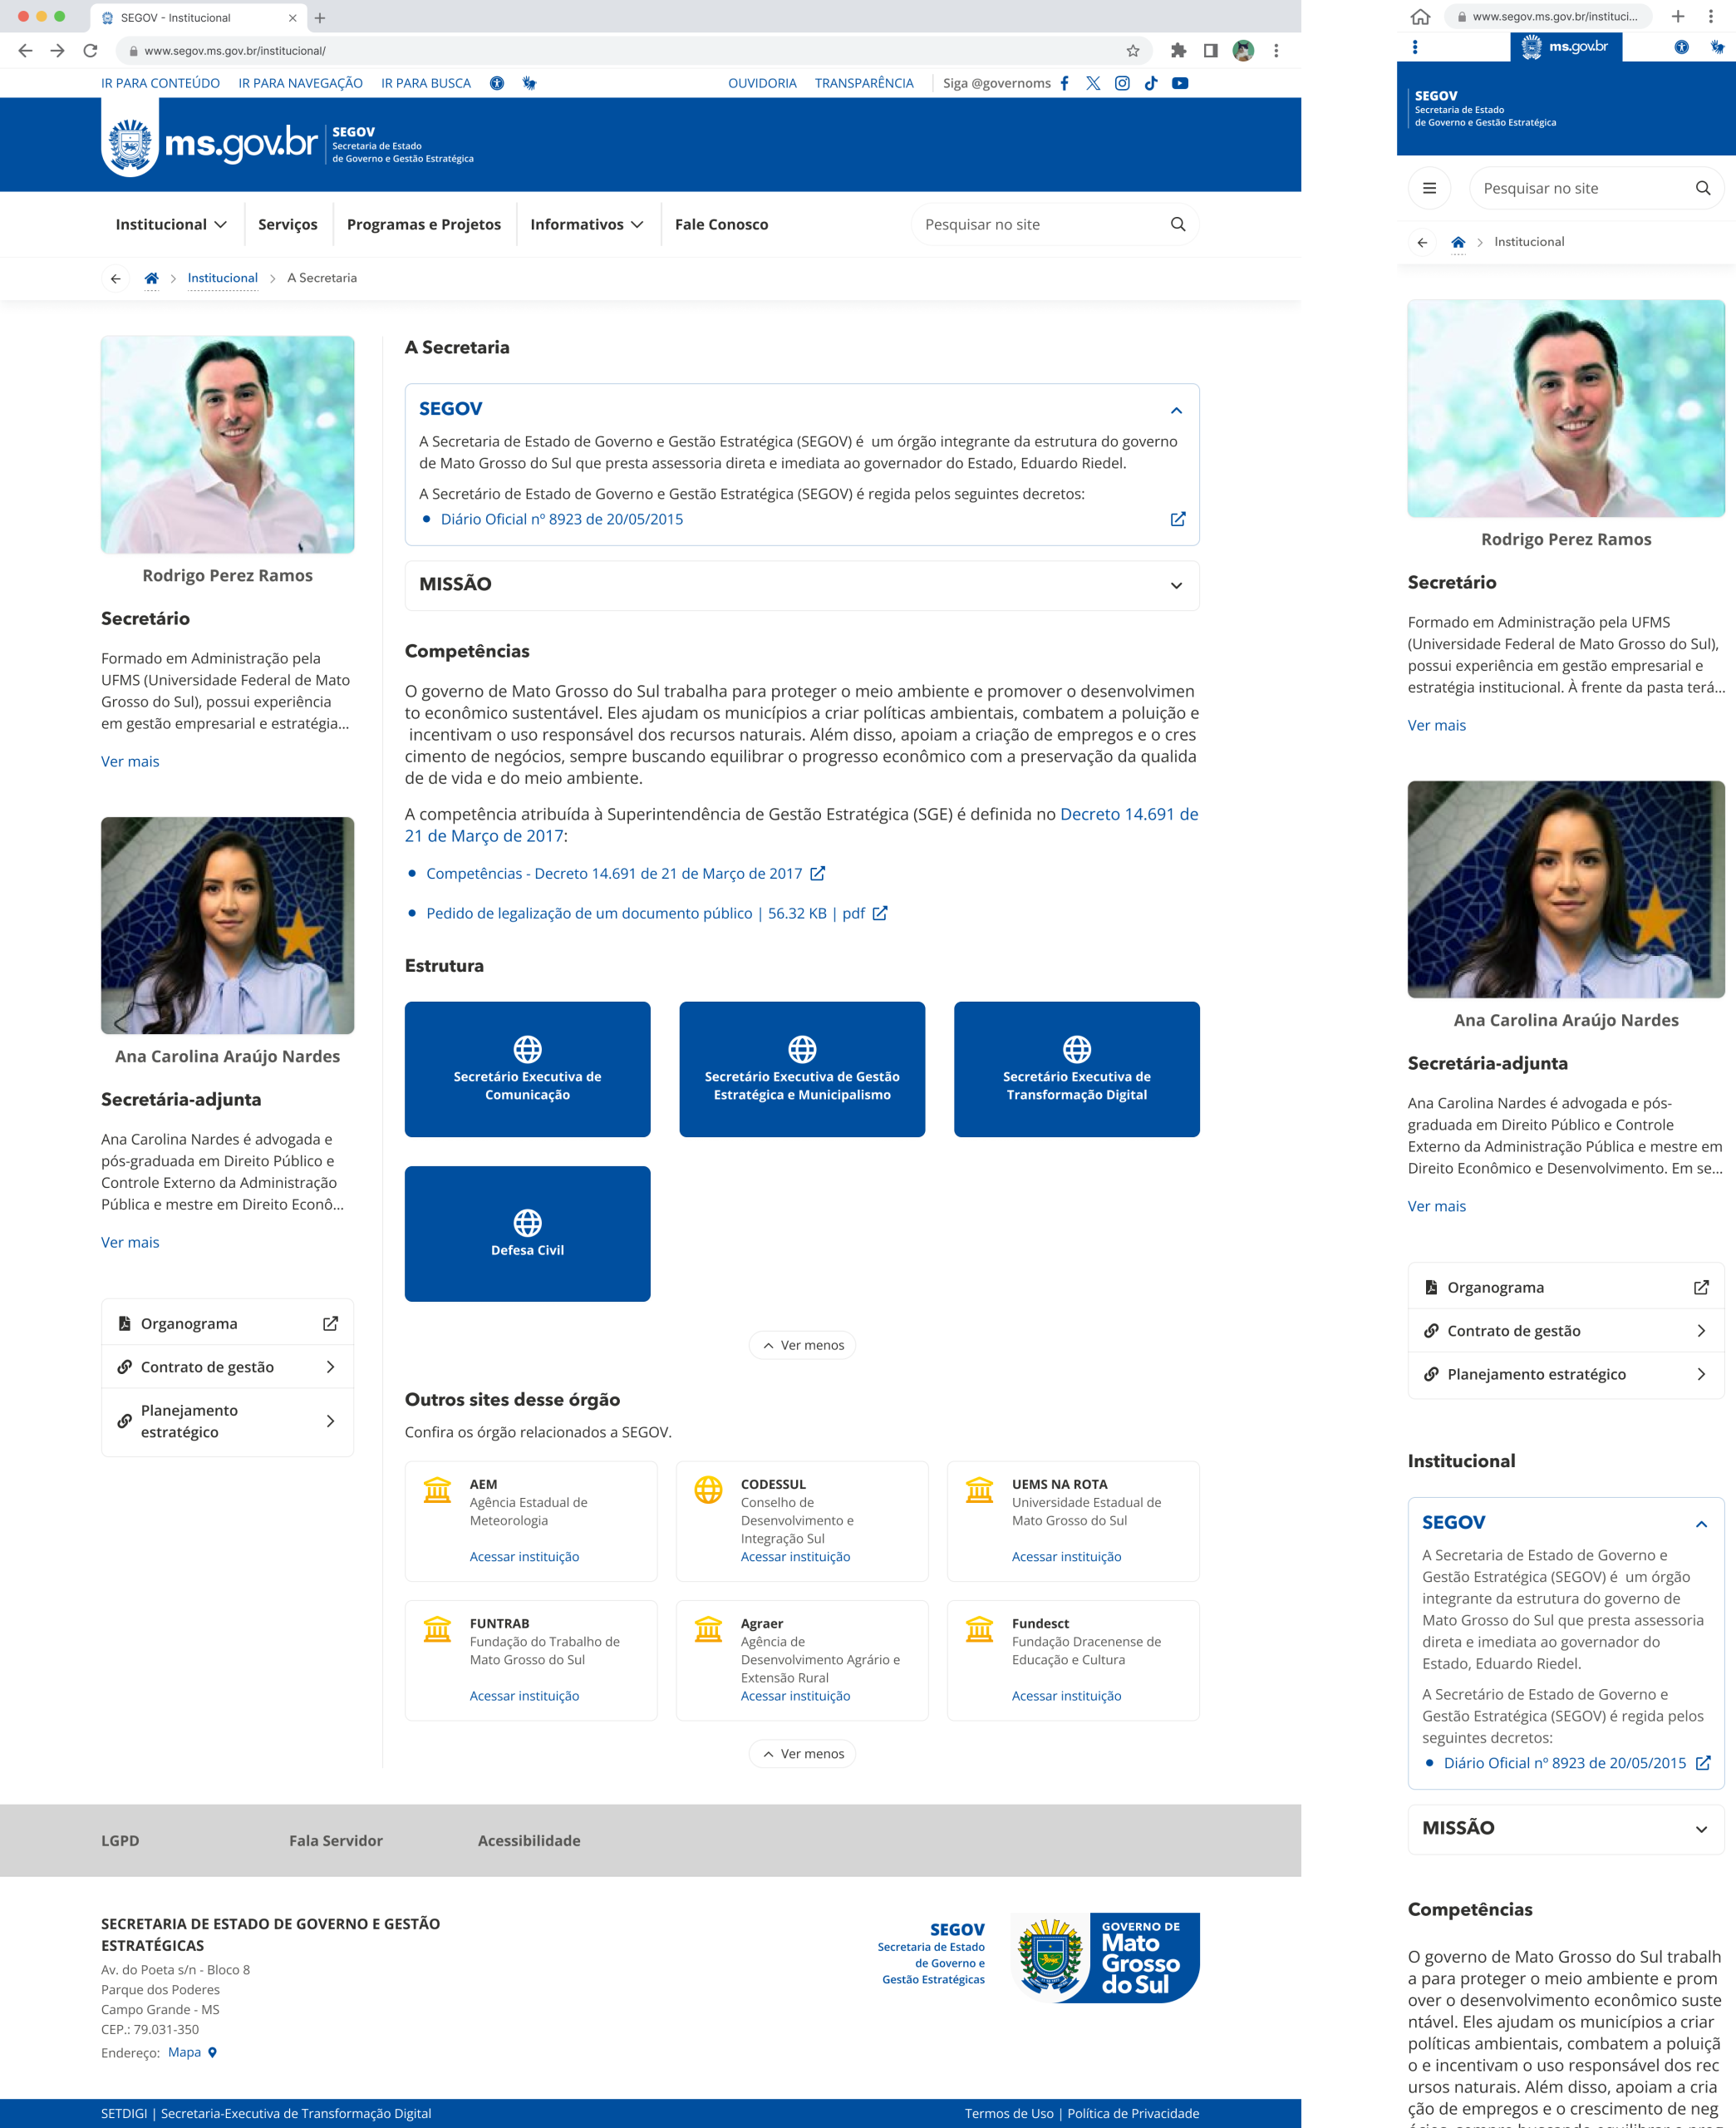This screenshot has width=1736, height=2128.
Task: Click the Defesa Civil structure card
Action: pyautogui.click(x=527, y=1233)
